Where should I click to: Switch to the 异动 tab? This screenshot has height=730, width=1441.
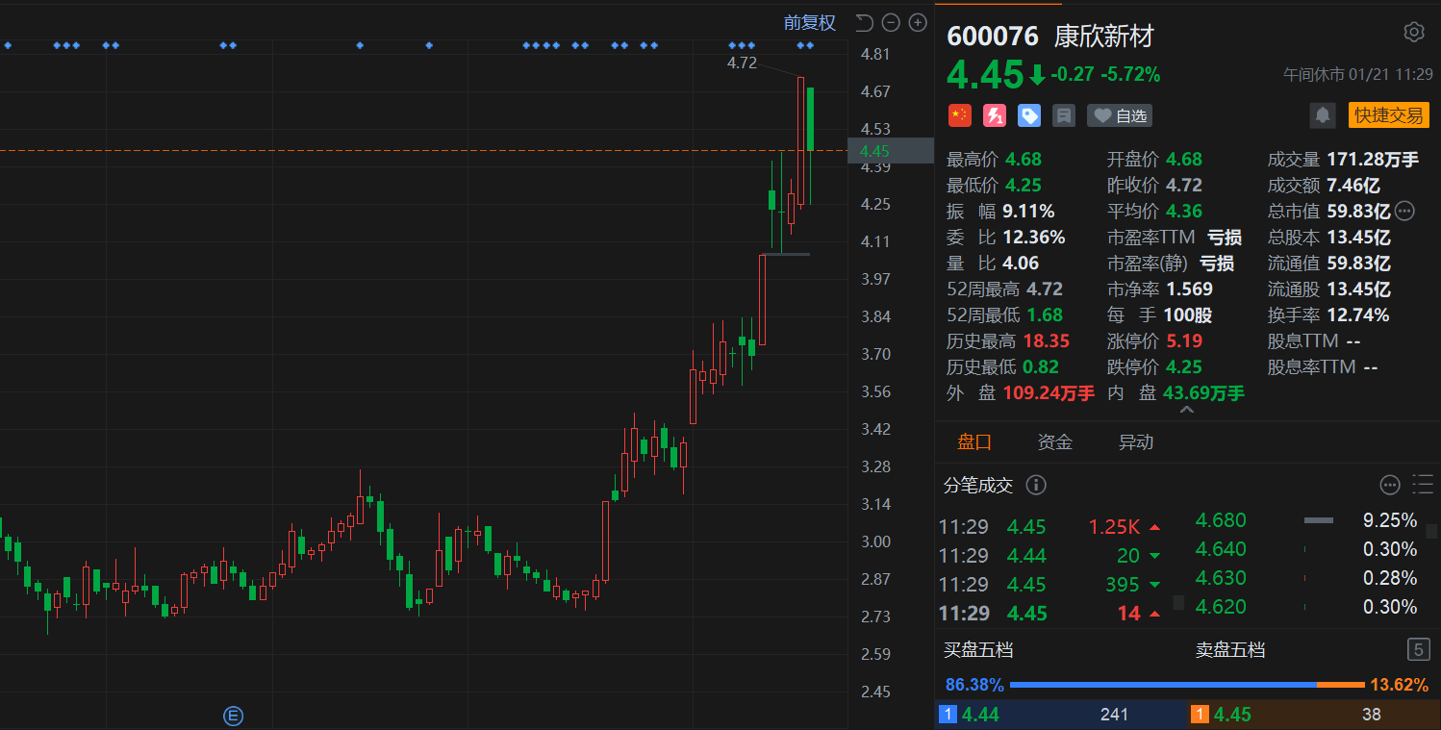pyautogui.click(x=1135, y=442)
